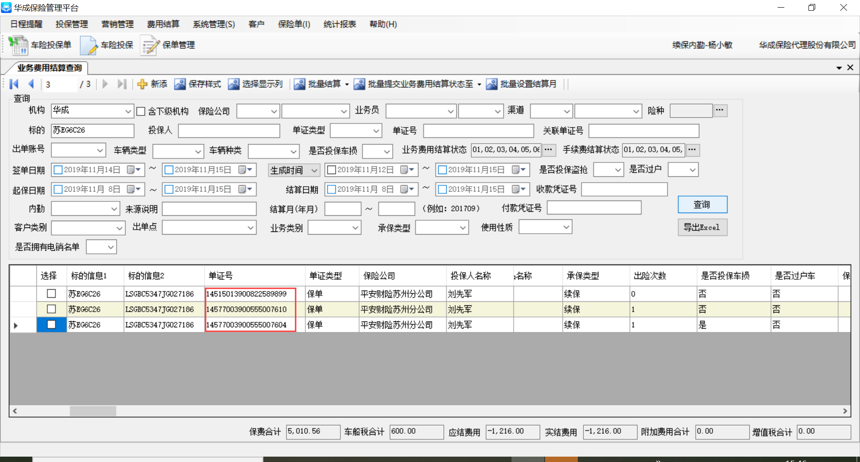Click the 查询 button
The image size is (860, 462).
(x=702, y=205)
